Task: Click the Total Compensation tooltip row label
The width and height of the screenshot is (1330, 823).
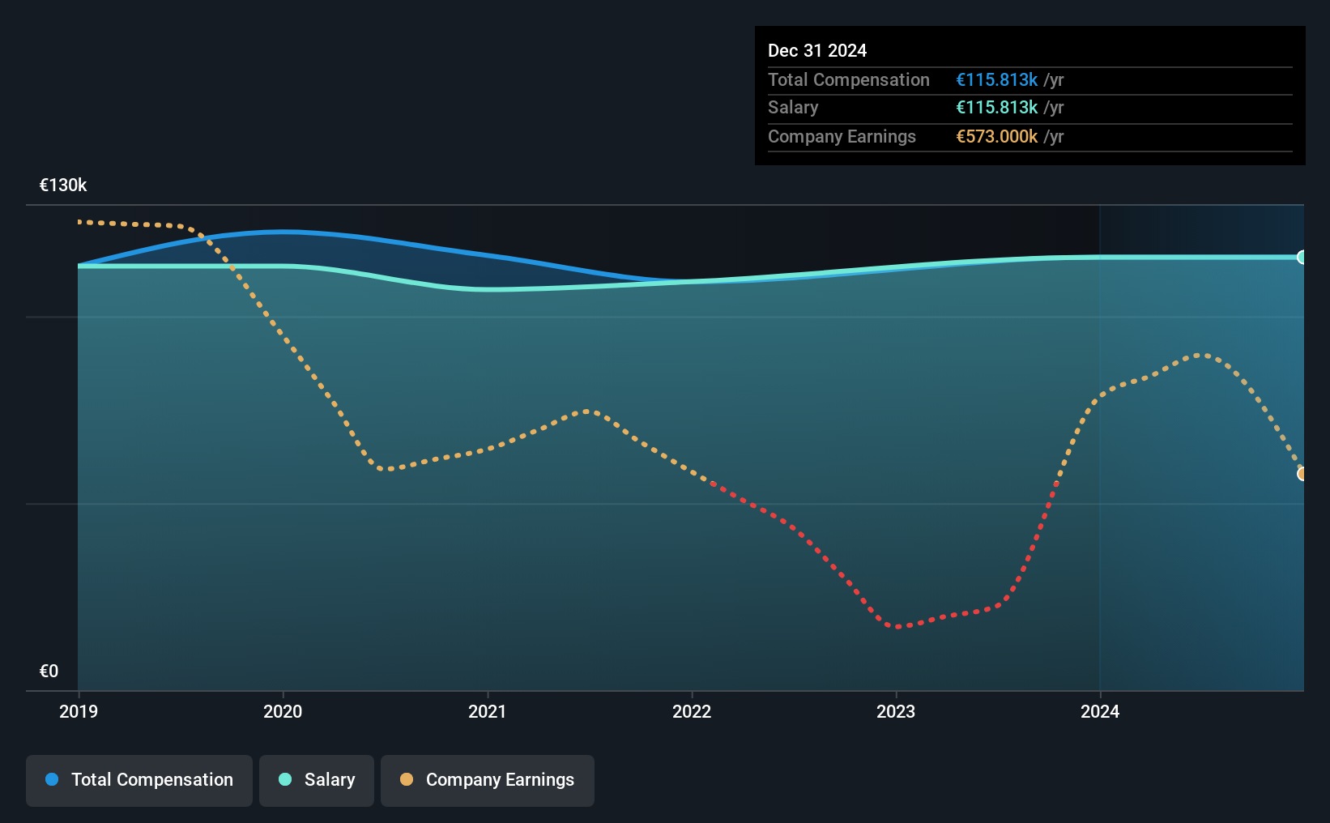Action: [849, 80]
